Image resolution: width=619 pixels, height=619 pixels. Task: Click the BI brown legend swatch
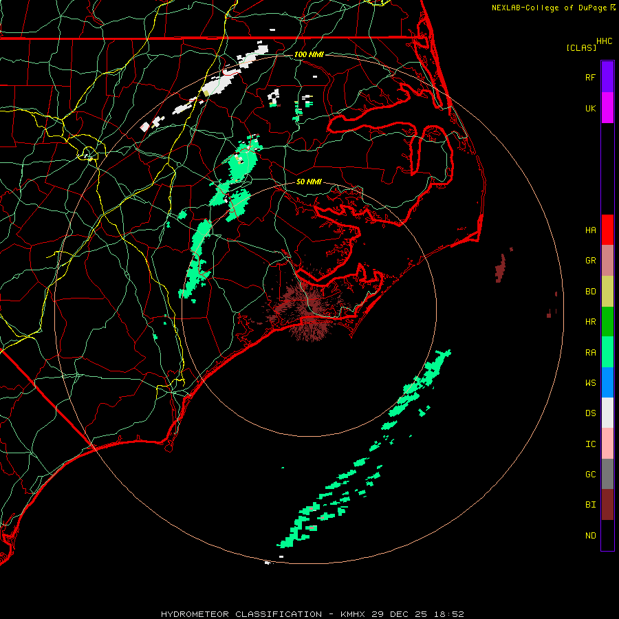click(x=607, y=505)
